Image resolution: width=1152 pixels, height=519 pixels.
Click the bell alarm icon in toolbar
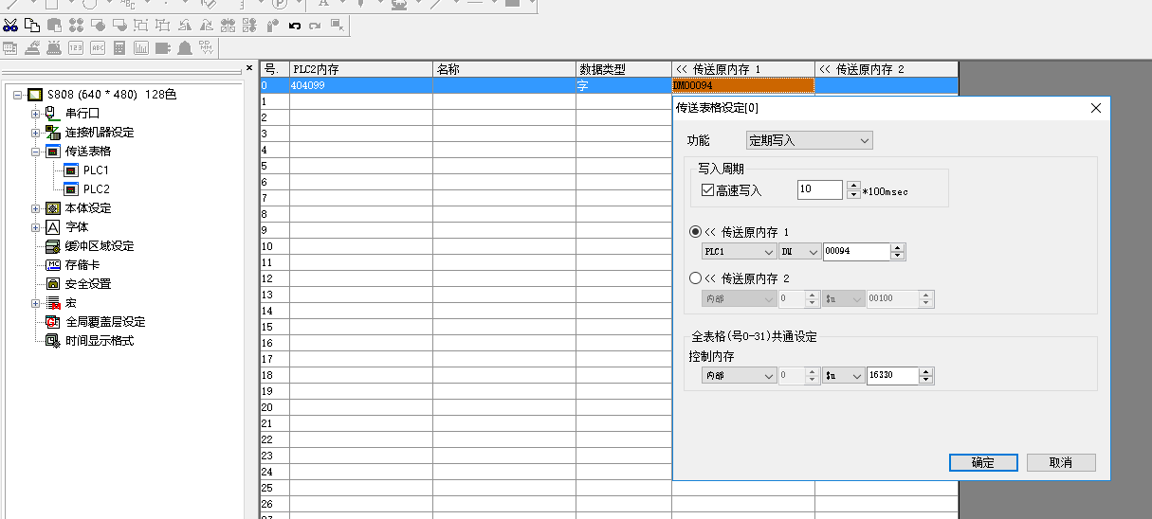pyautogui.click(x=184, y=47)
